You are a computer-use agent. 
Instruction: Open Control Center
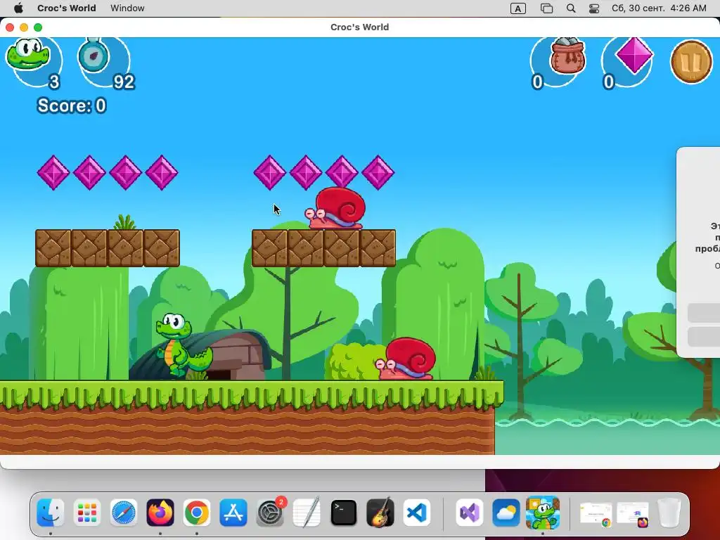pos(594,8)
